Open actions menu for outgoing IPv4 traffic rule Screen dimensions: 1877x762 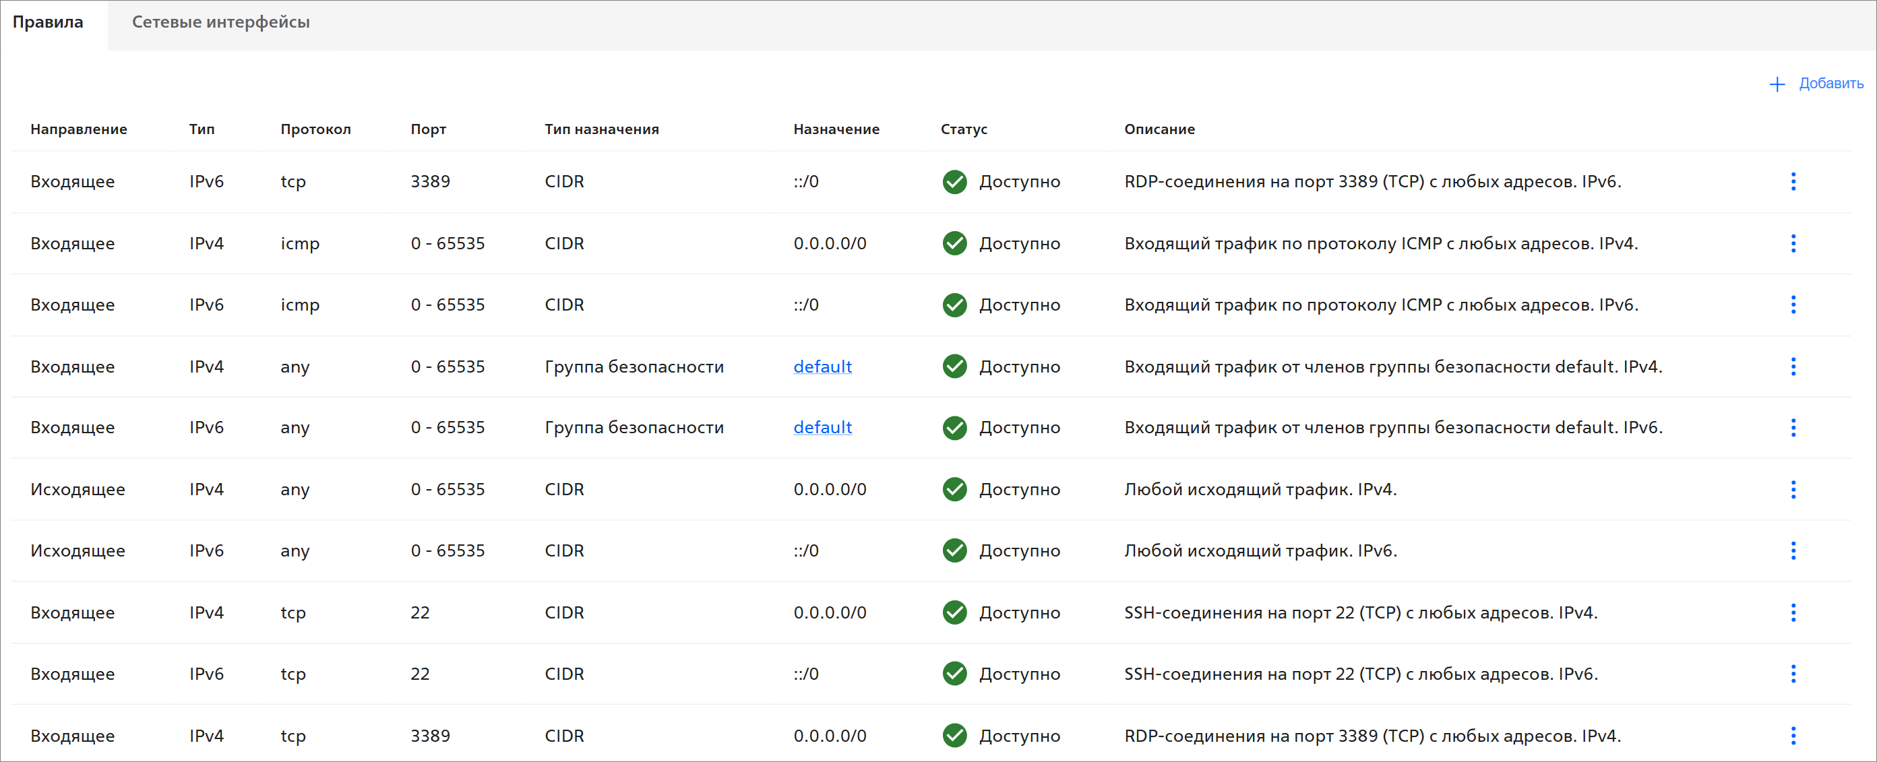[1793, 490]
